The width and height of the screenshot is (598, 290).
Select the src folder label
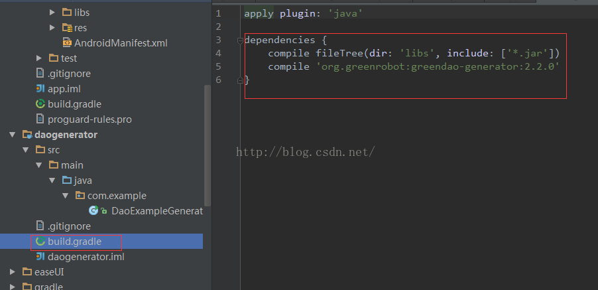click(54, 150)
